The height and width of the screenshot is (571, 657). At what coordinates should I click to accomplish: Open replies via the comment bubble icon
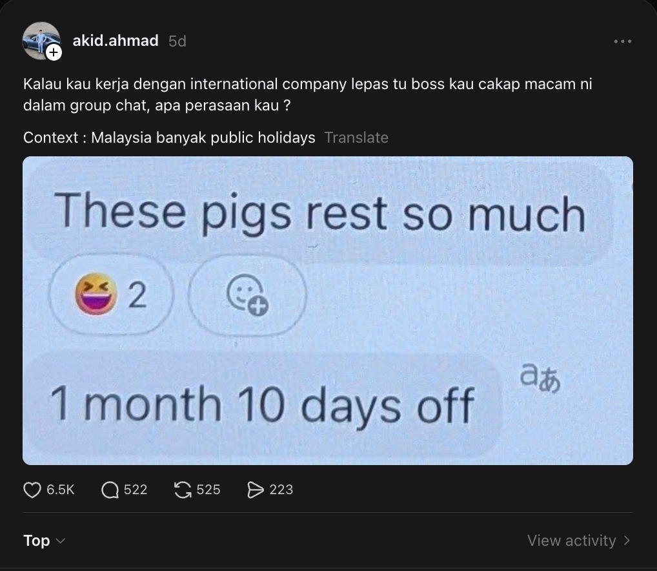click(110, 490)
